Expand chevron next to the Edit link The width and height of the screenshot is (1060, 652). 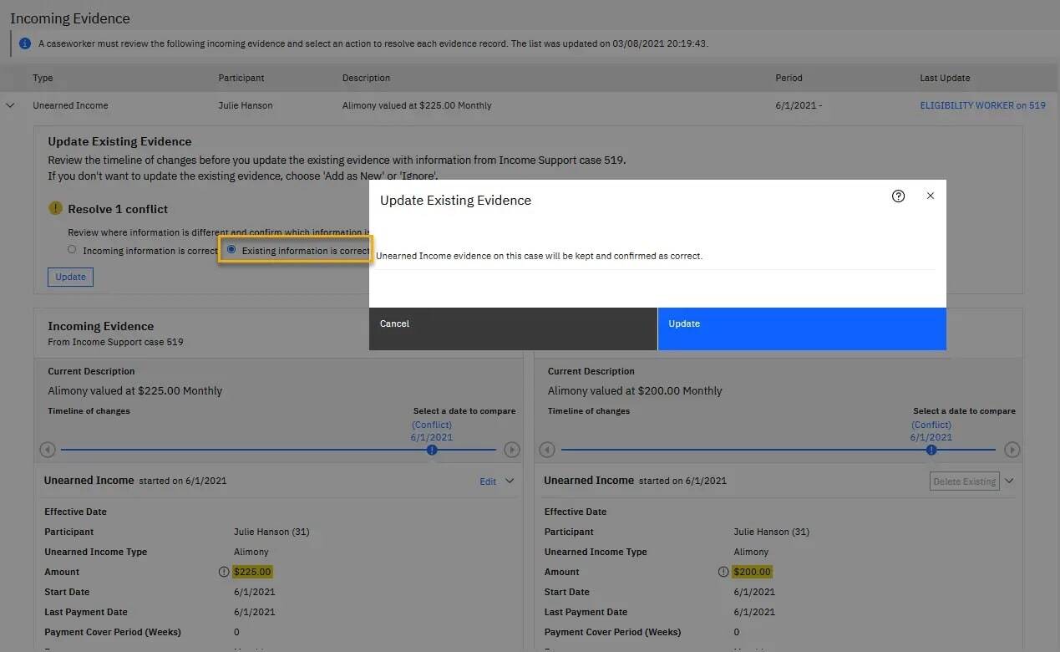pyautogui.click(x=510, y=481)
